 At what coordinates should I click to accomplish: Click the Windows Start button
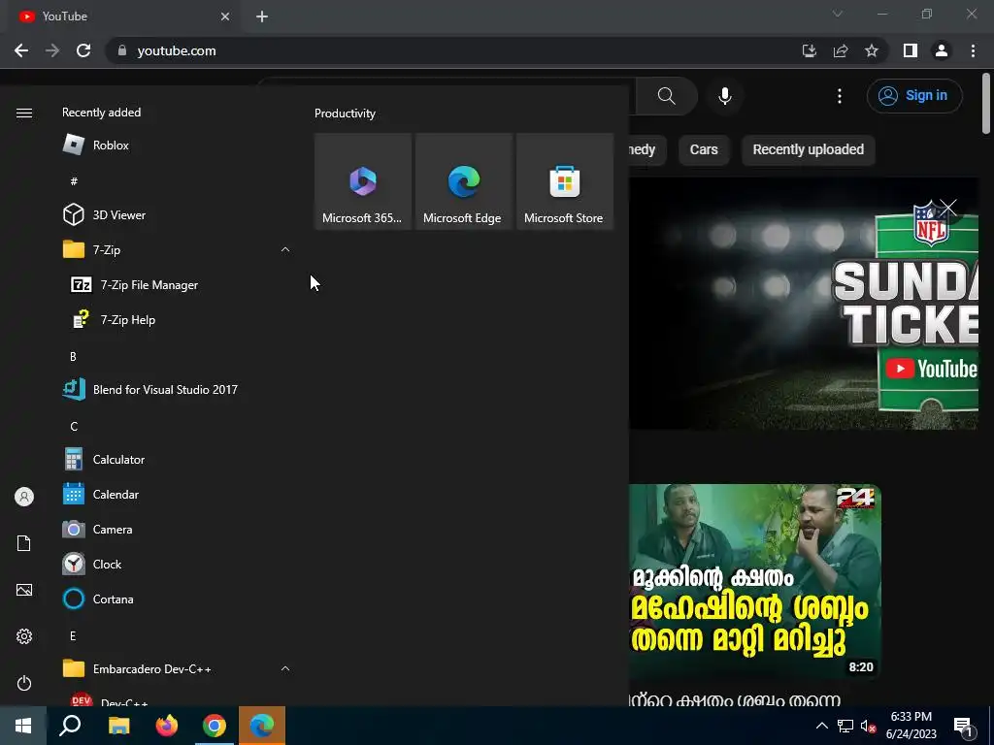[x=23, y=726]
